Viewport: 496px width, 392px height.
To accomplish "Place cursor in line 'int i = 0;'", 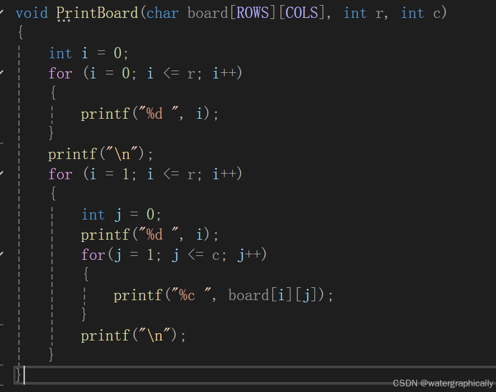I will 88,53.
